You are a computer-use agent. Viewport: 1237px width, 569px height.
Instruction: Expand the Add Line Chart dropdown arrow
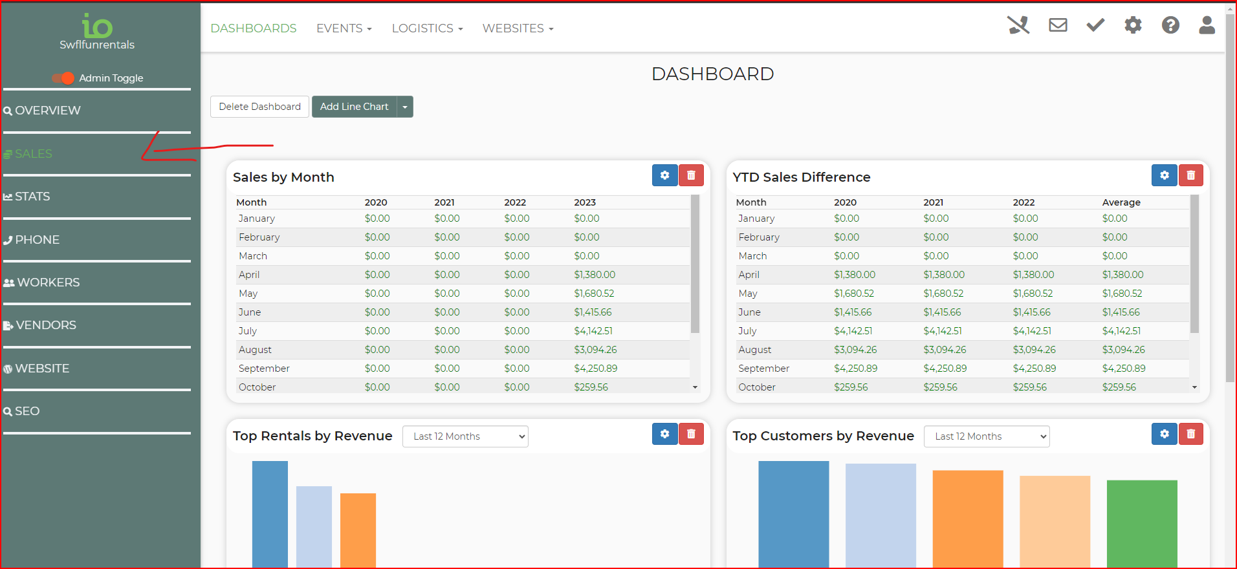click(405, 107)
